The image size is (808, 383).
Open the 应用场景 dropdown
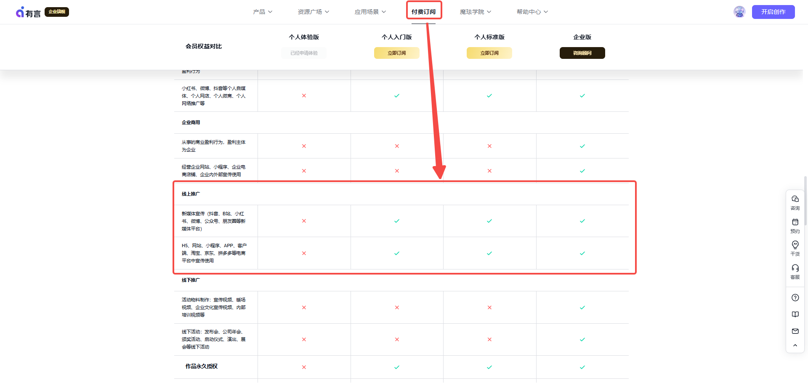point(370,12)
